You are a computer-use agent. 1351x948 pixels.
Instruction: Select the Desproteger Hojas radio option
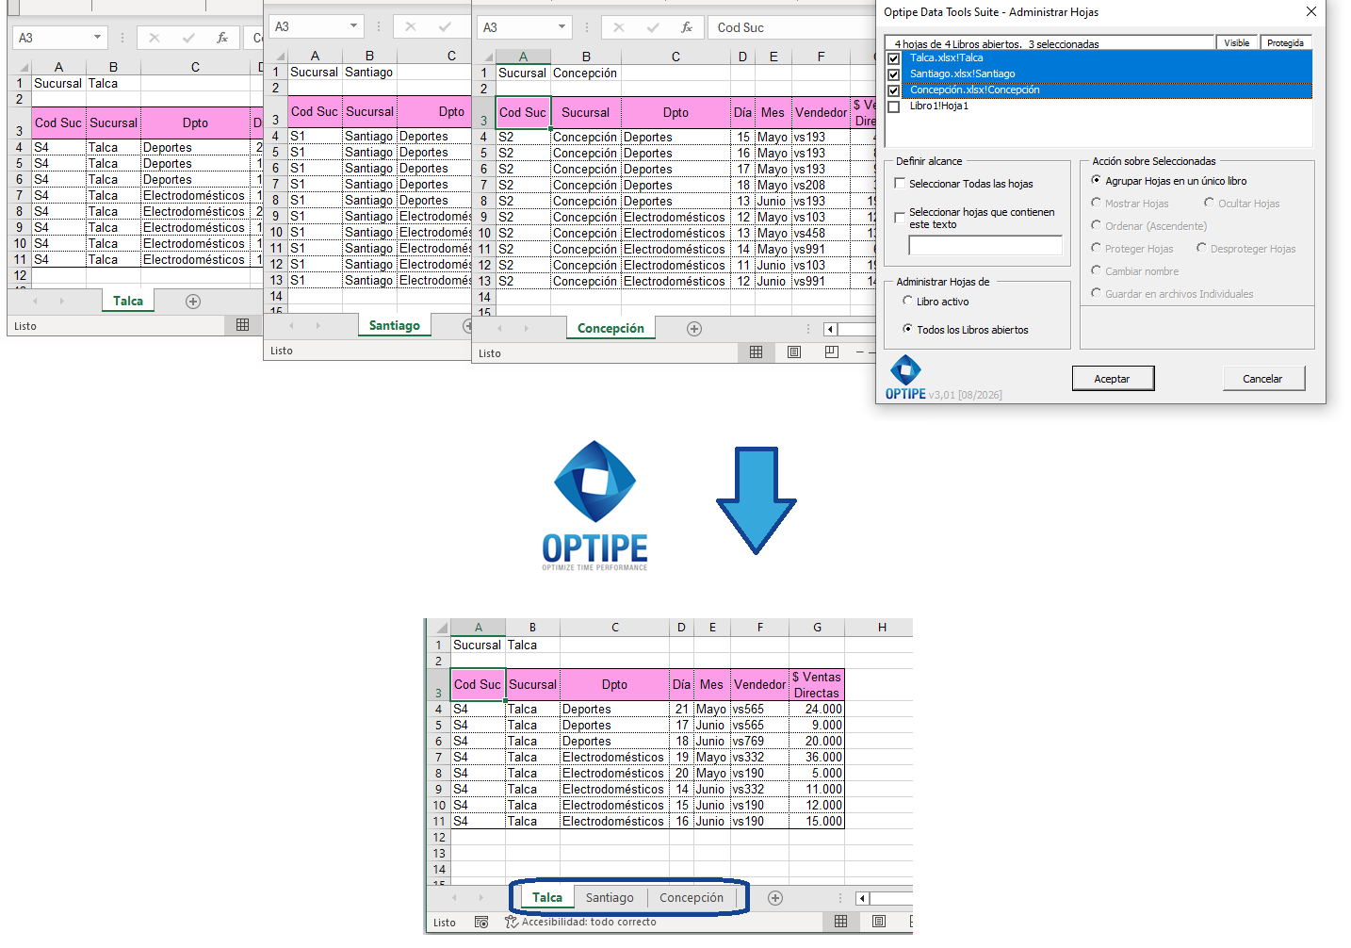tap(1201, 248)
